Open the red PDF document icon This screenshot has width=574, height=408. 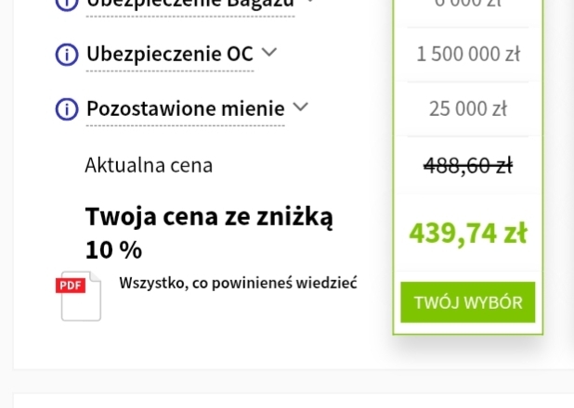[80, 297]
